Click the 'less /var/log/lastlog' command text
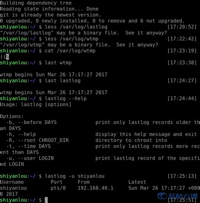 point(76,27)
